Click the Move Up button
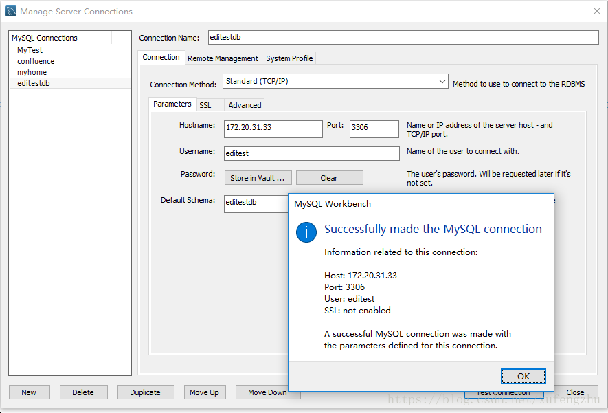 click(204, 392)
